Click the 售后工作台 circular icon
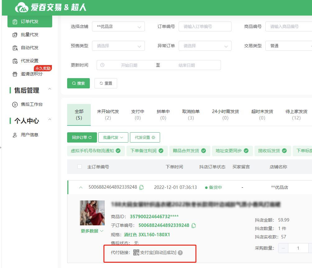This screenshot has width=312, height=268. click(x=15, y=104)
